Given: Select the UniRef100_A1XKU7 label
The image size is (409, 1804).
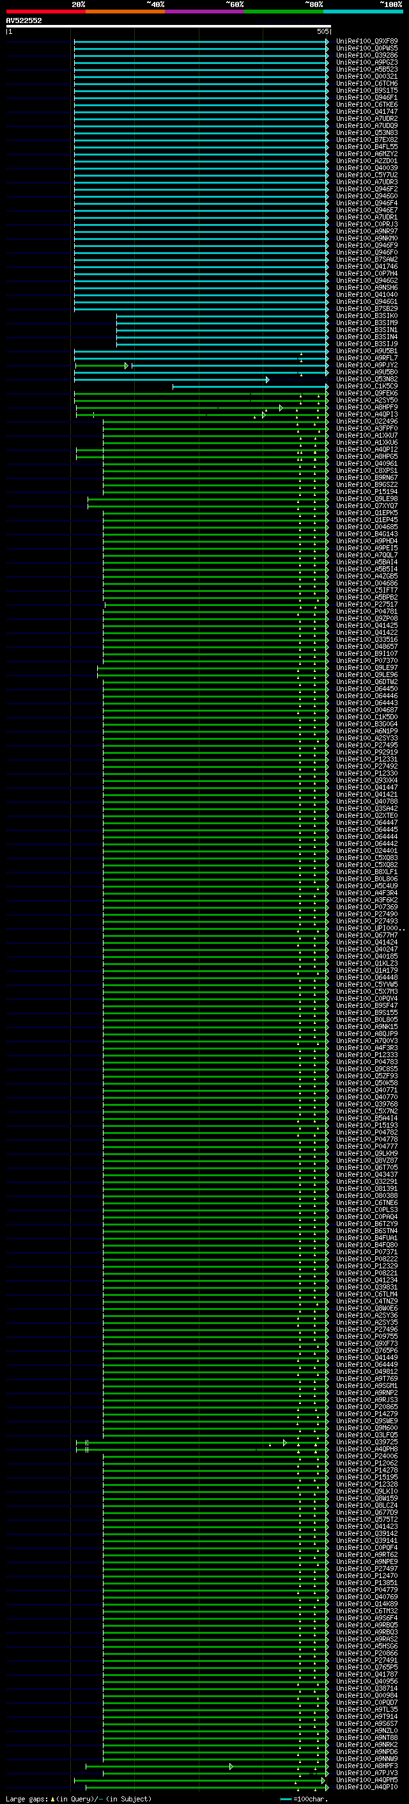Looking at the screenshot, I should tap(366, 435).
